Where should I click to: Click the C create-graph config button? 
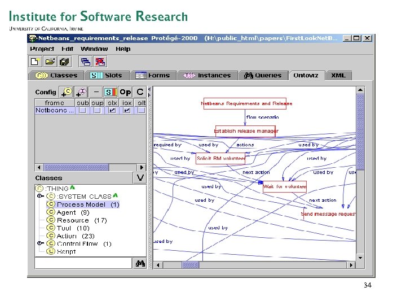pyautogui.click(x=140, y=92)
